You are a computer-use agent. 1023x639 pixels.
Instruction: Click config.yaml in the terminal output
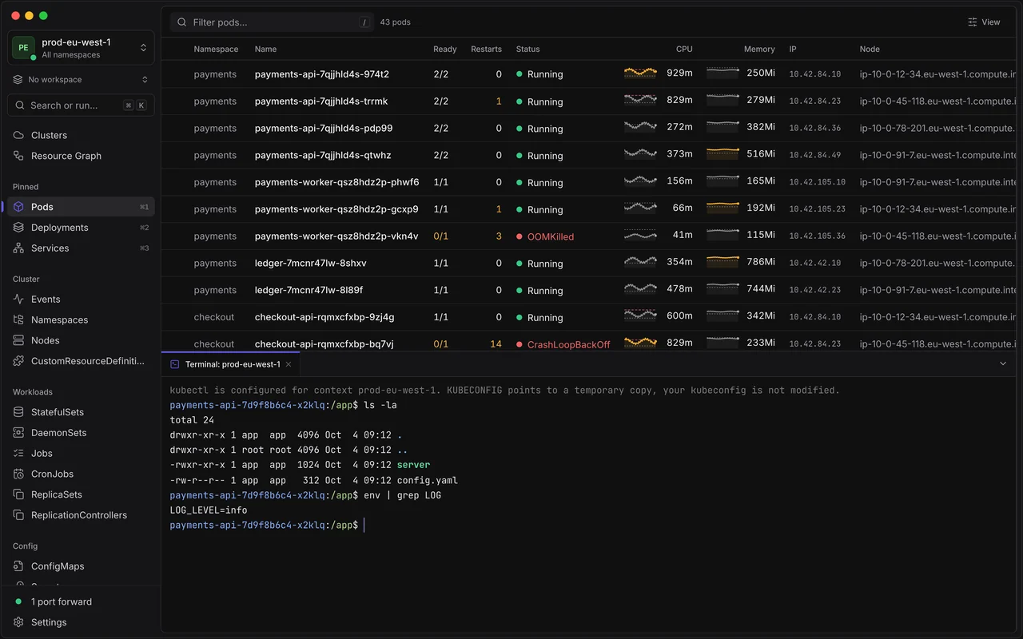pos(428,481)
